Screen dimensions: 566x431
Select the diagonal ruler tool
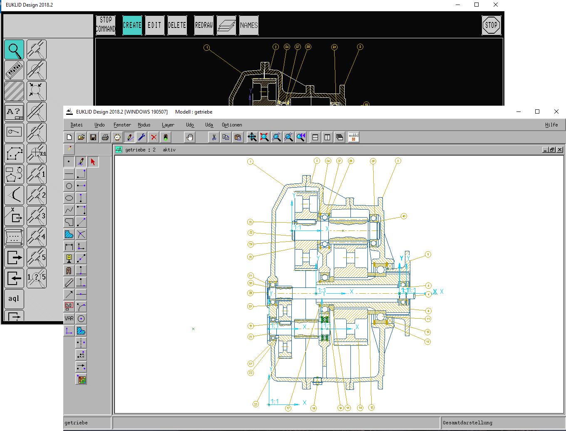[69, 282]
